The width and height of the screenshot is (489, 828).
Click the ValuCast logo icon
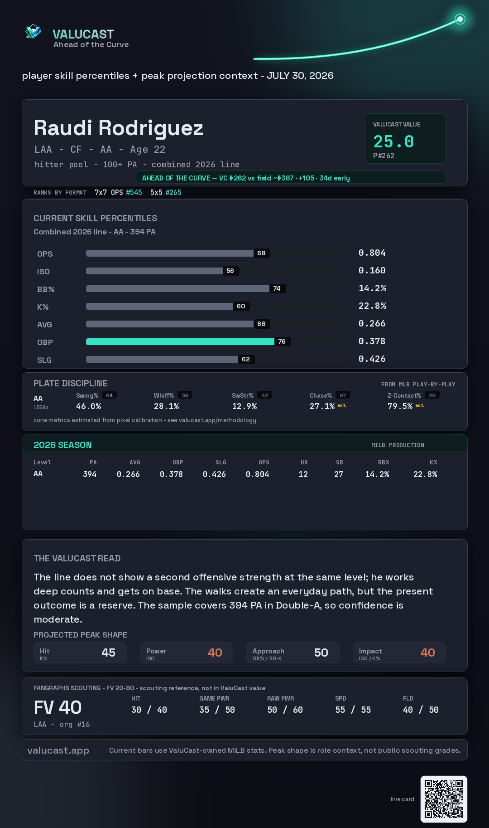(34, 31)
